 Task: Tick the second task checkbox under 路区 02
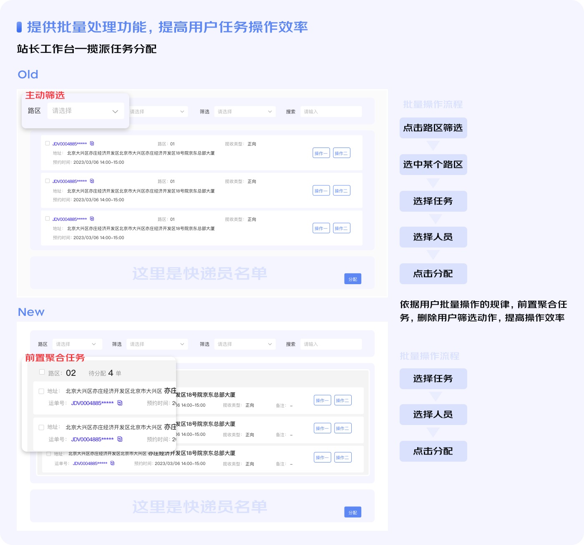click(x=41, y=427)
